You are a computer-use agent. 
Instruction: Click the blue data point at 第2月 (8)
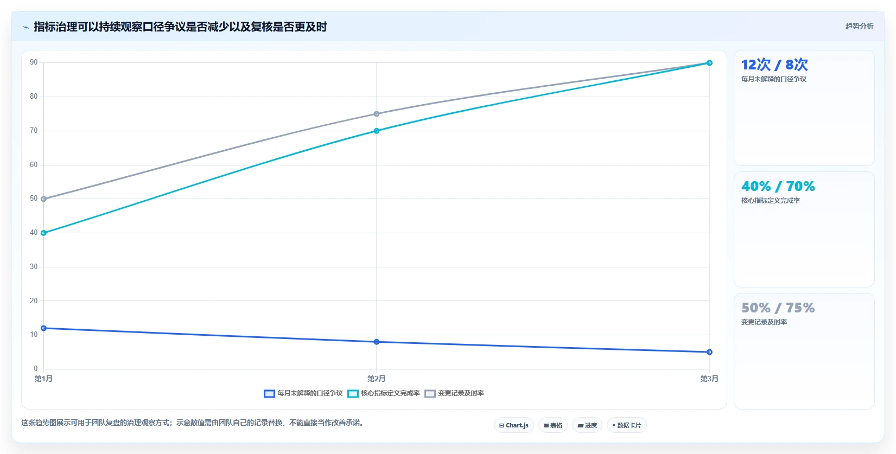click(377, 342)
